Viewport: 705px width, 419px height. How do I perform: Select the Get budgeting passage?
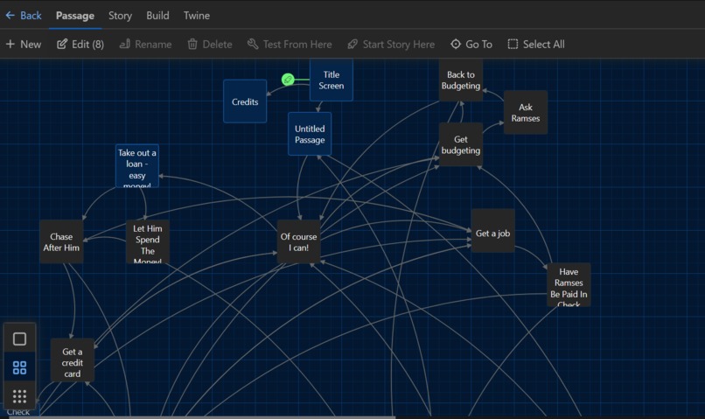coord(461,144)
